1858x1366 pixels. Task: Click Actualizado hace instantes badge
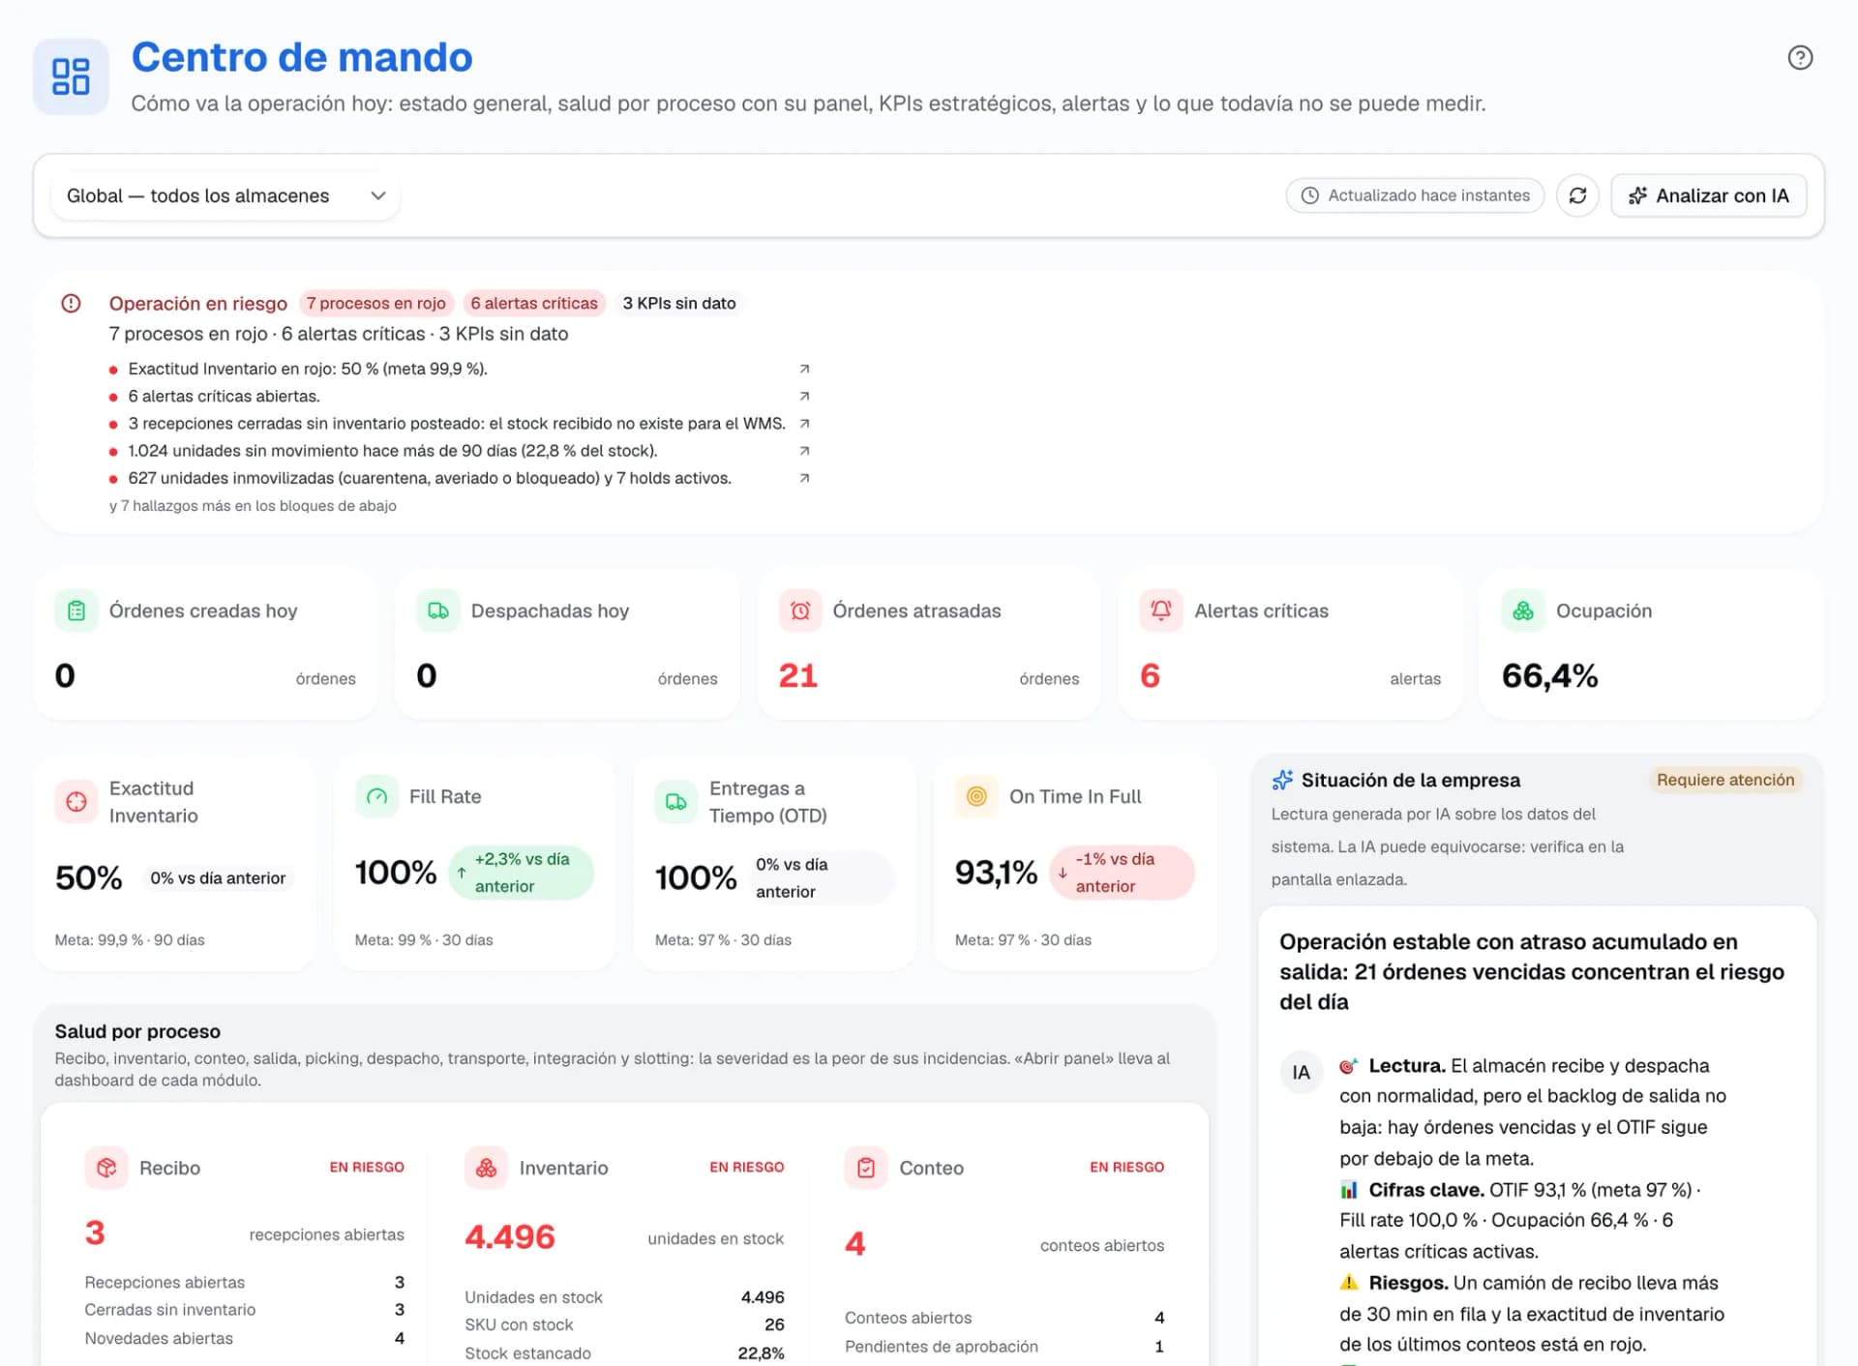pos(1415,195)
